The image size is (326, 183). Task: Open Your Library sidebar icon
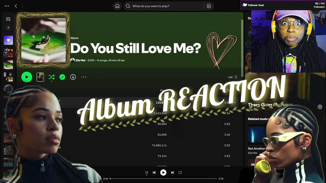pyautogui.click(x=8, y=19)
